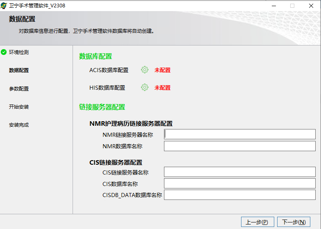Select the 环境检测 step in sidebar
Screen dimensions: 321x229
19,52
